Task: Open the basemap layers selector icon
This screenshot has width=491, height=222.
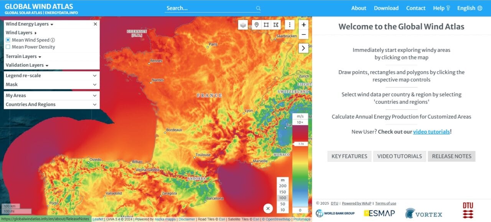Action: (243, 24)
